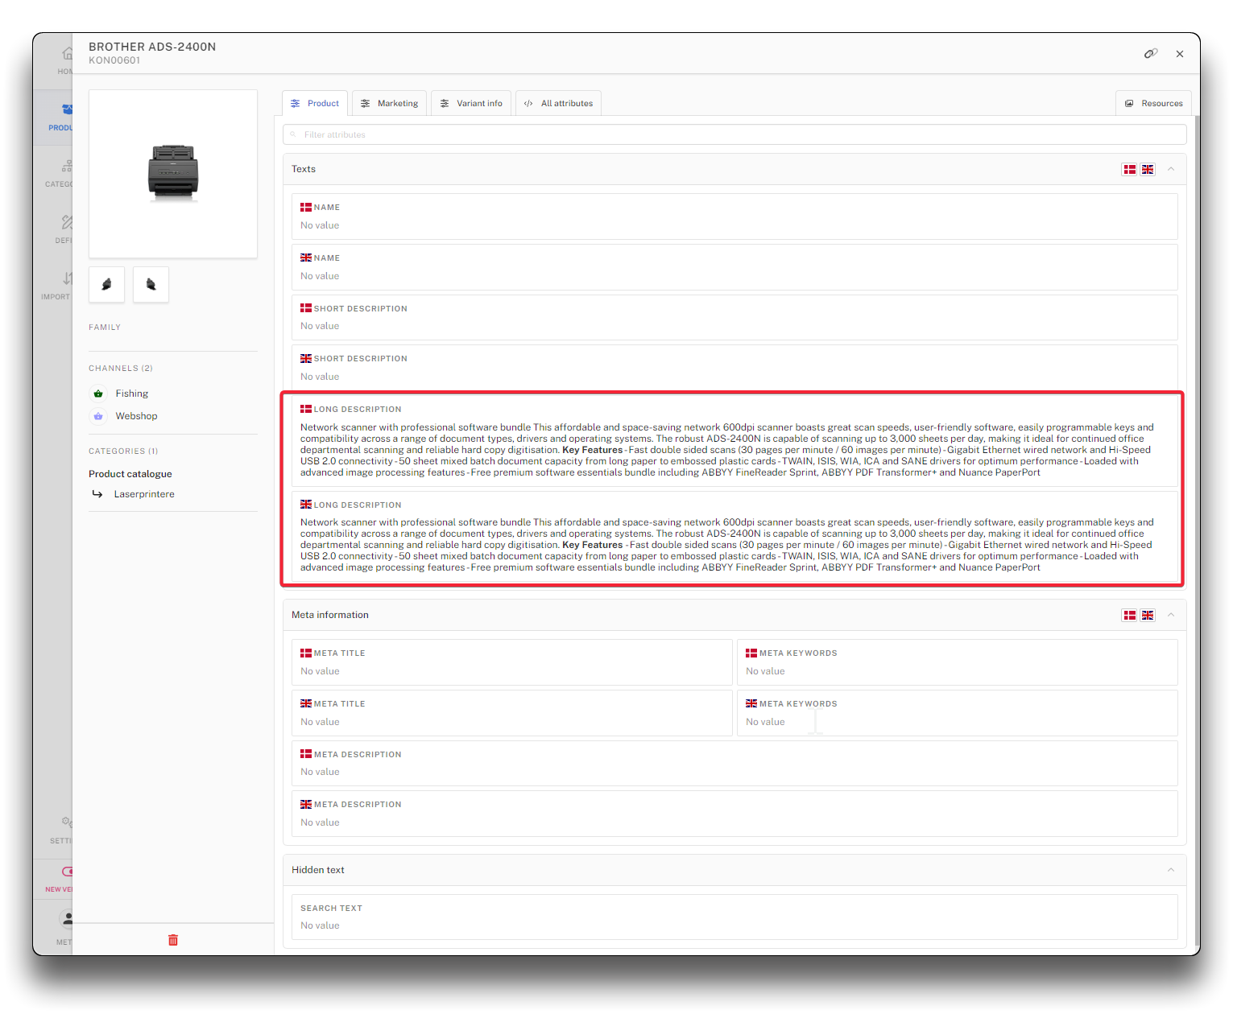Click the Fishing channel basket icon
The height and width of the screenshot is (1014, 1233).
98,394
